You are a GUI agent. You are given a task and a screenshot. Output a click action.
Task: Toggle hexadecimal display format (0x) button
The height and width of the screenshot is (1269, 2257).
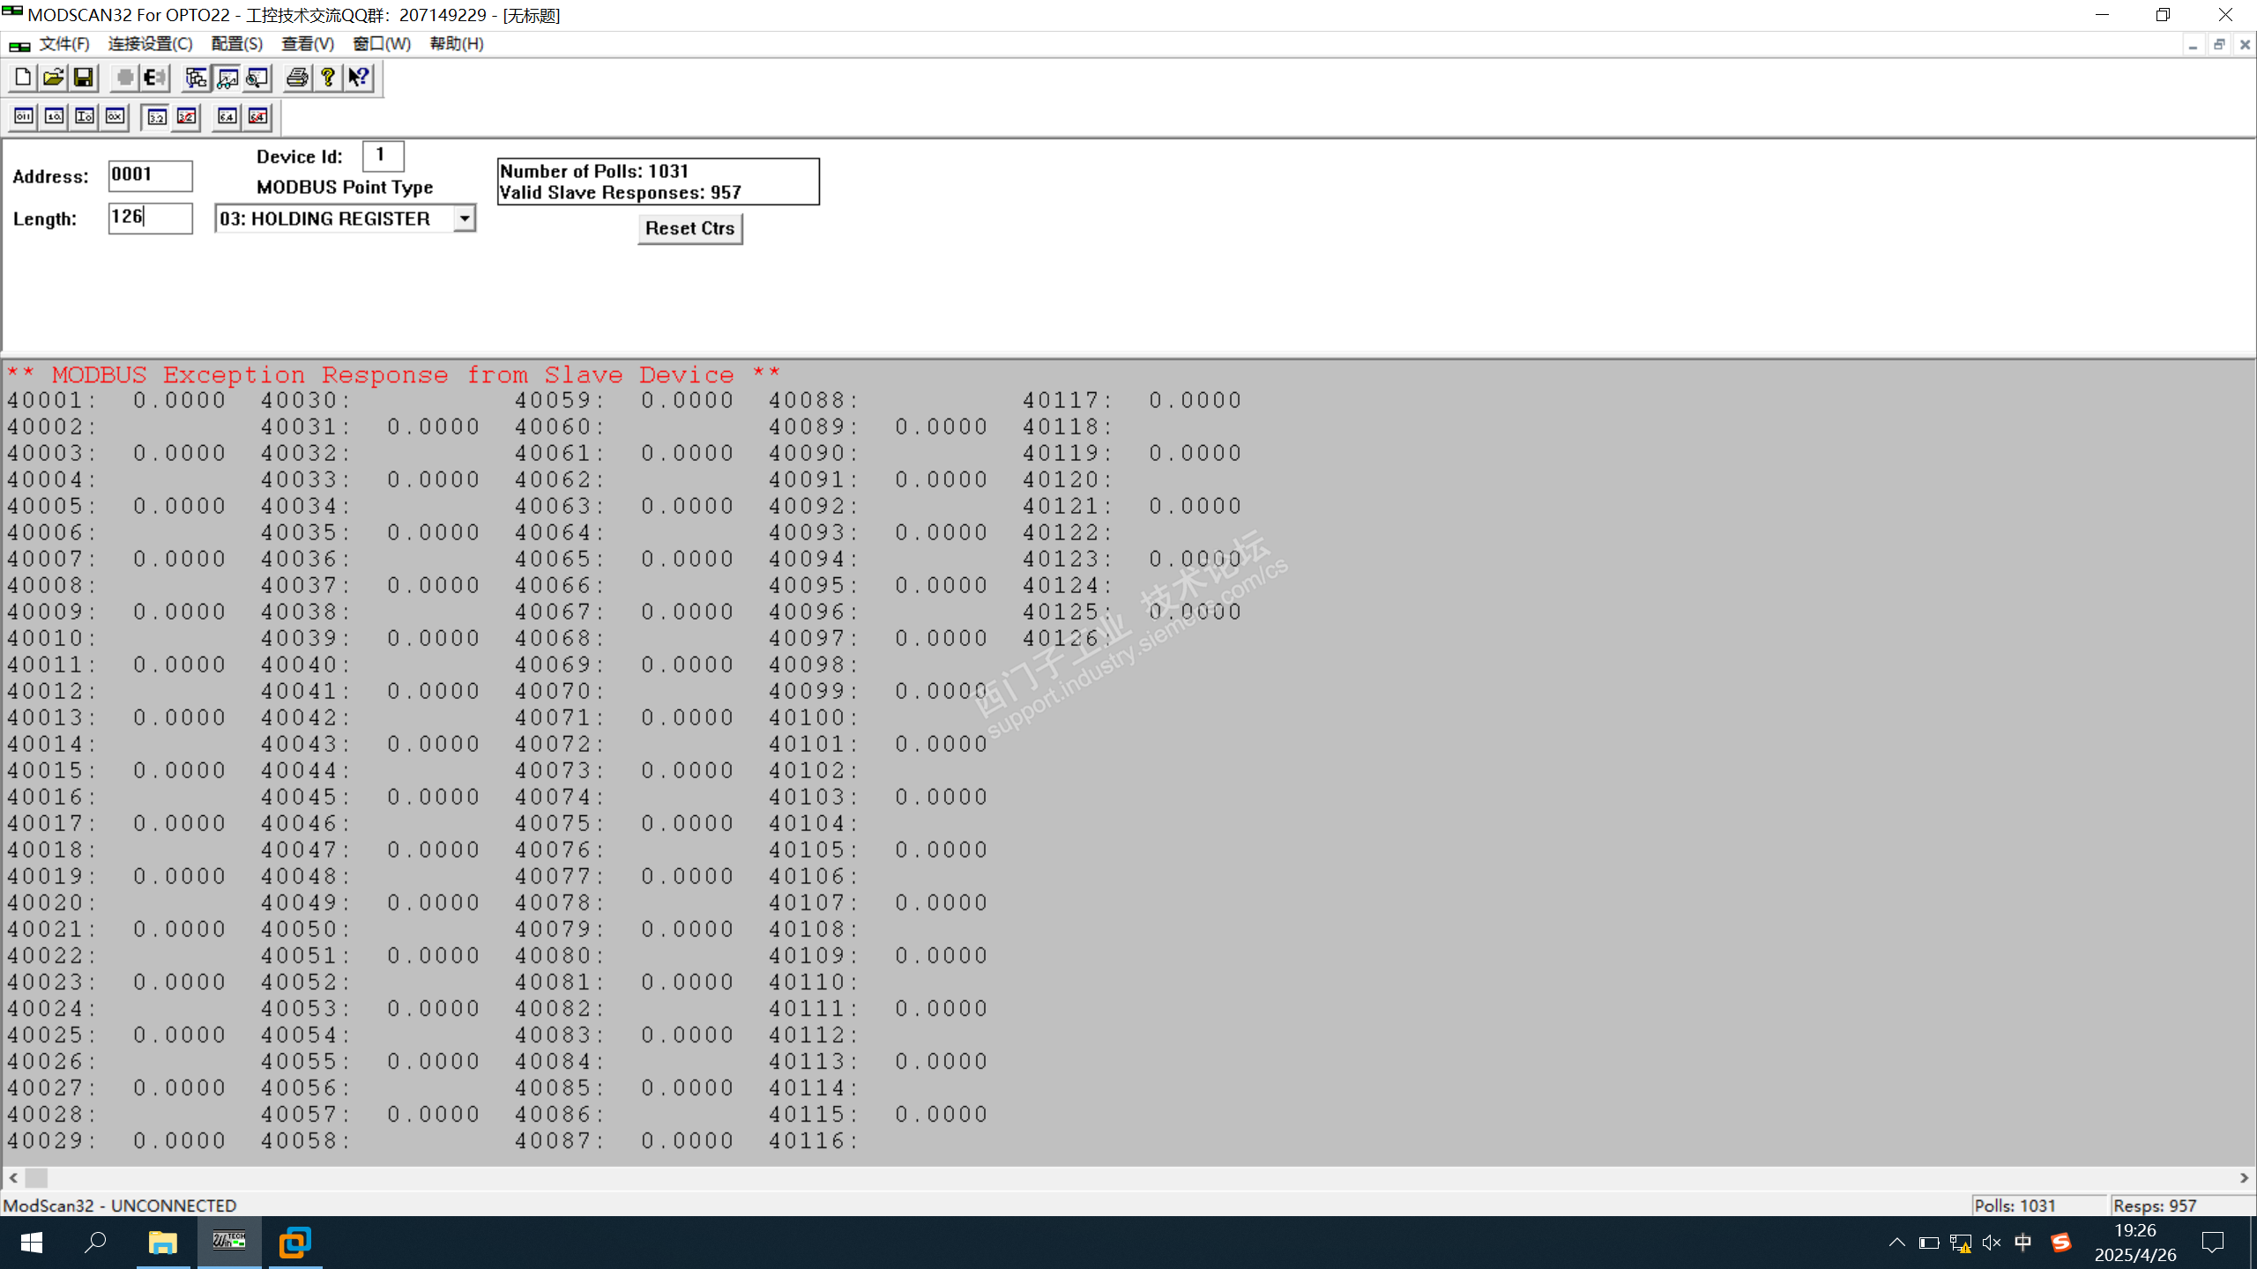pyautogui.click(x=115, y=116)
